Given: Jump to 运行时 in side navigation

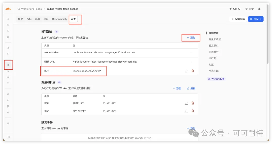Looking at the screenshot, I should (212, 58).
